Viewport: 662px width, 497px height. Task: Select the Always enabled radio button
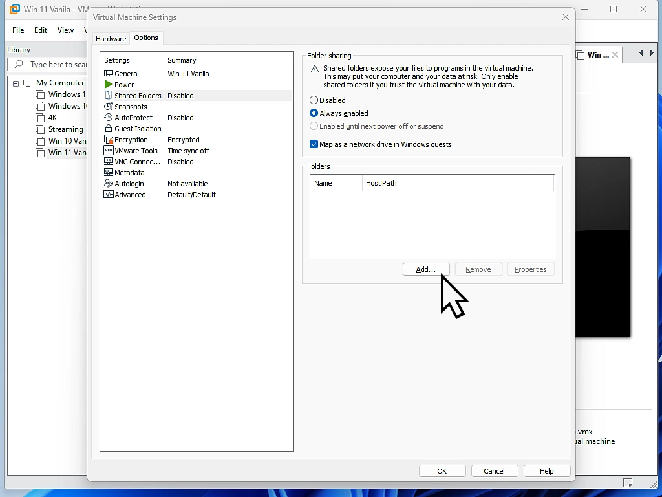(x=314, y=113)
